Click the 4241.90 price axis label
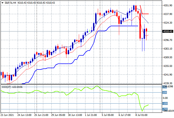The width and height of the screenshot is (174, 118). tap(168, 75)
